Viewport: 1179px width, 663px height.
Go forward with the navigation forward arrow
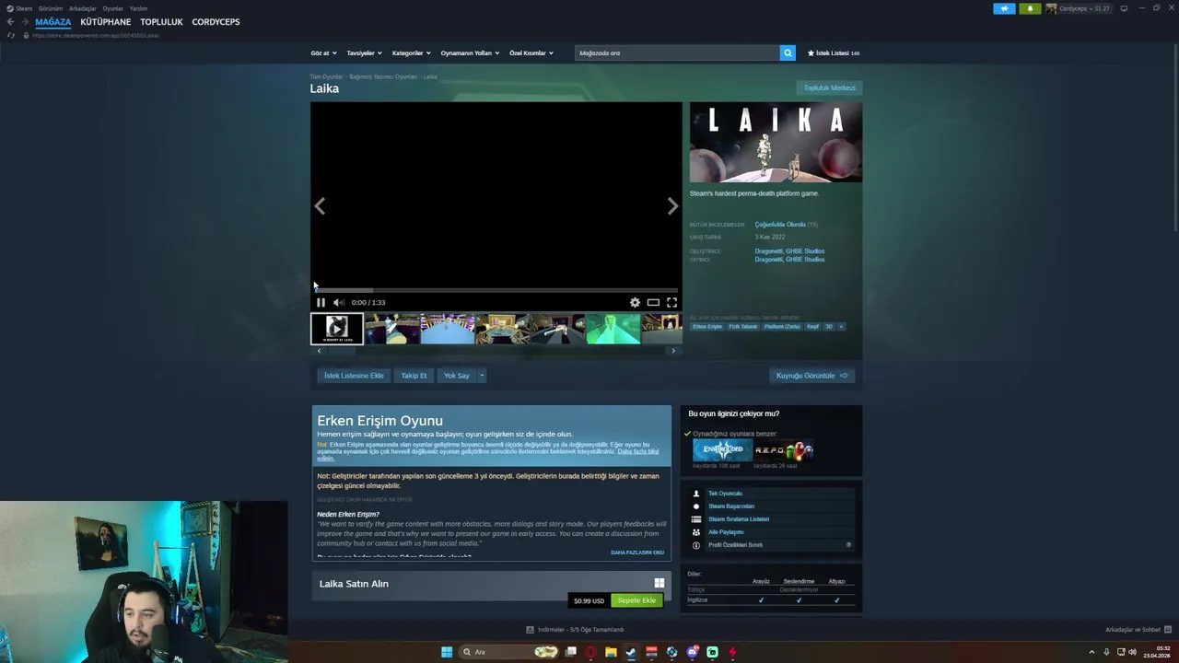point(25,21)
